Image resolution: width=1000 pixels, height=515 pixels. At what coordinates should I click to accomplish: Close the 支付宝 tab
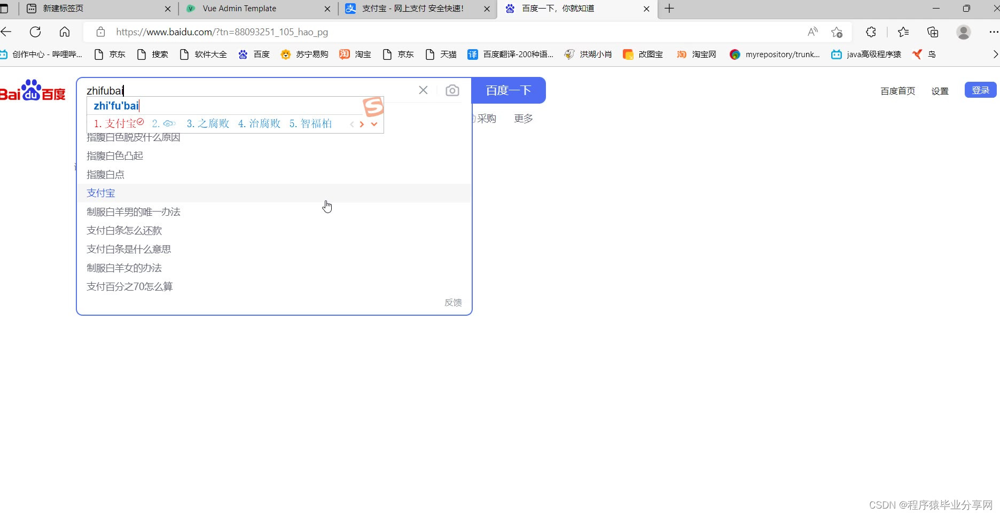click(x=487, y=9)
